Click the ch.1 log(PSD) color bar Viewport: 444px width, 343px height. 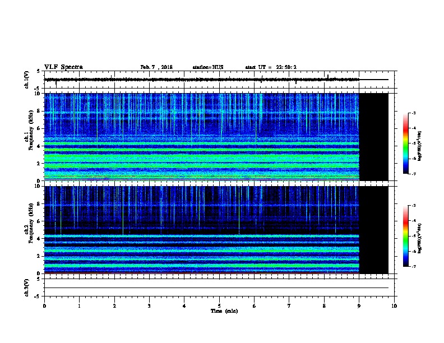(405, 143)
